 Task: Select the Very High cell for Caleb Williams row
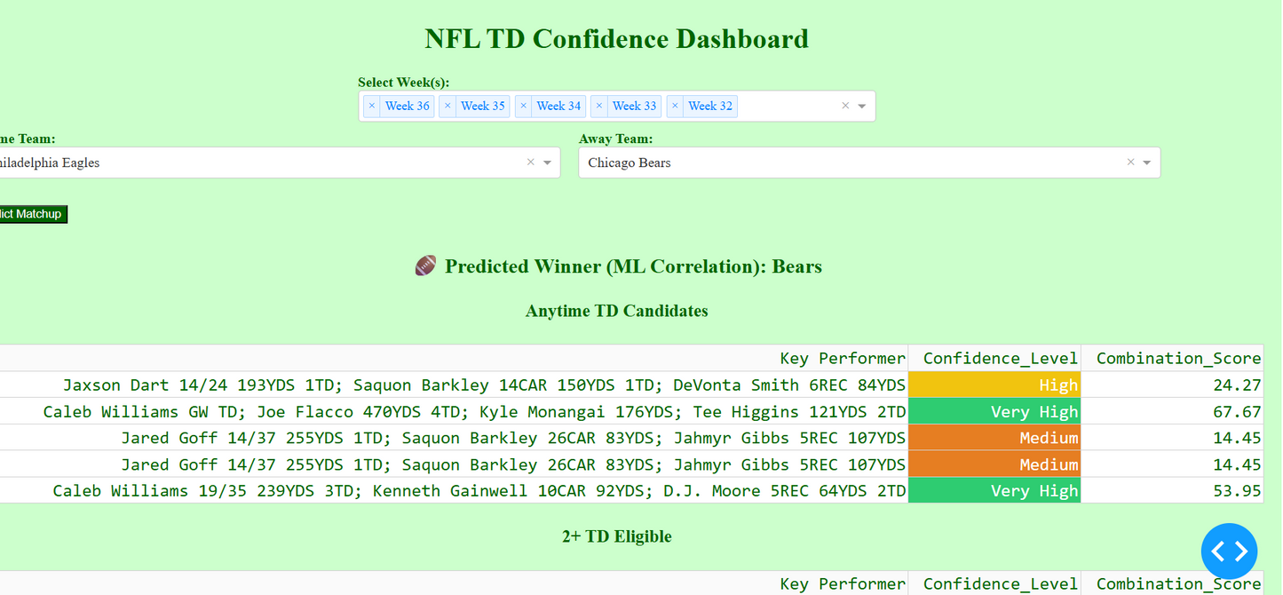pyautogui.click(x=994, y=411)
